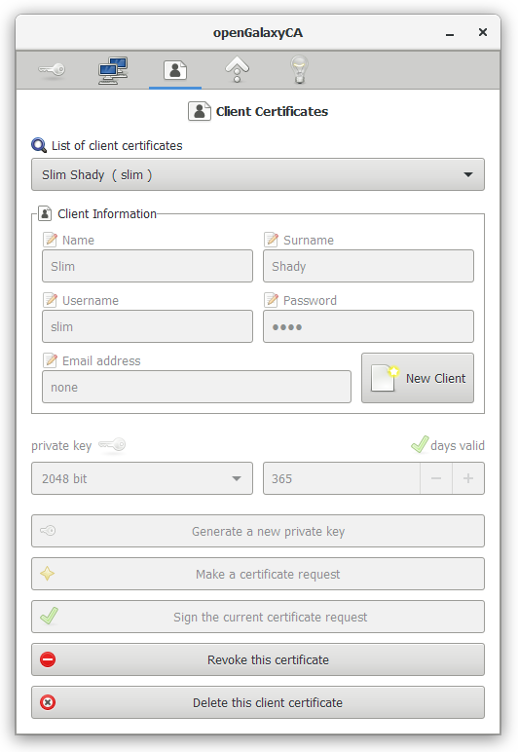Click Generate a new private key
Screen dimensions: 518x752
pyautogui.click(x=258, y=531)
